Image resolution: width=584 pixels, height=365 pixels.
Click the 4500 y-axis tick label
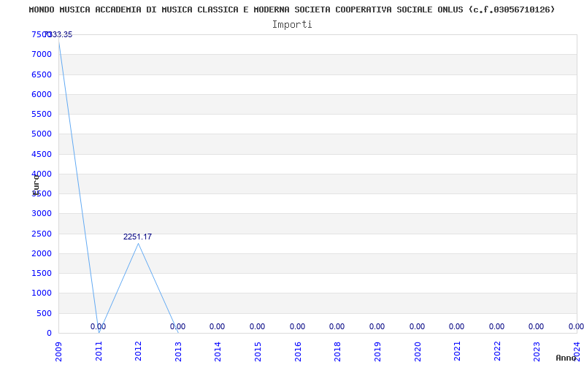coord(42,154)
